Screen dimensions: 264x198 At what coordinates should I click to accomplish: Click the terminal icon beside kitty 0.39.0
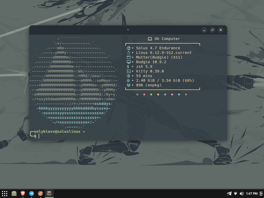(x=129, y=71)
